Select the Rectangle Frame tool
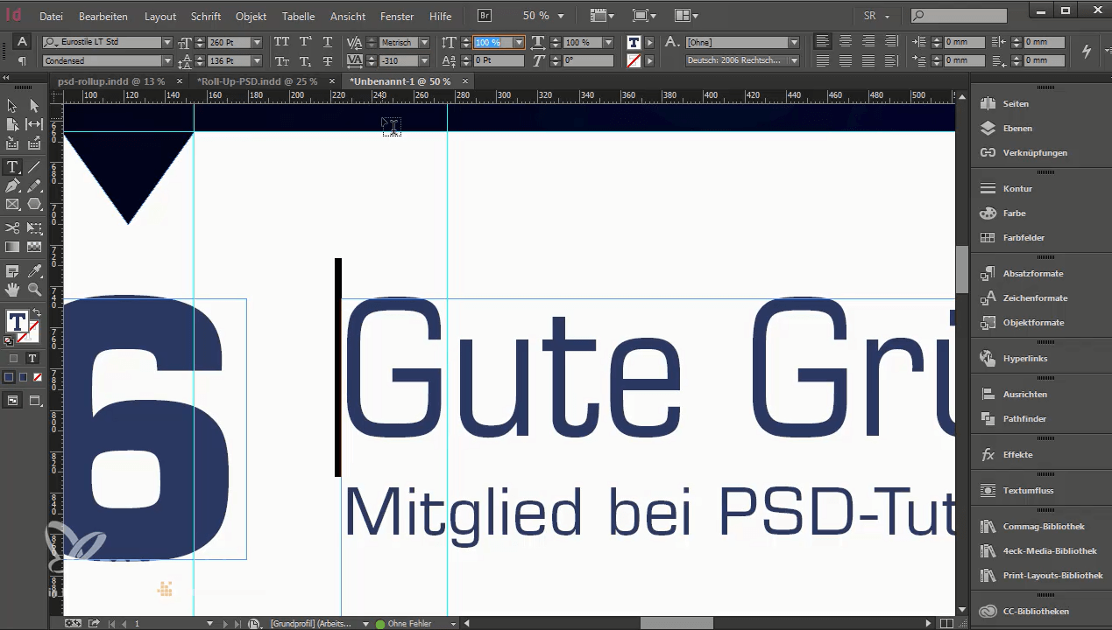The height and width of the screenshot is (630, 1112). 12,204
